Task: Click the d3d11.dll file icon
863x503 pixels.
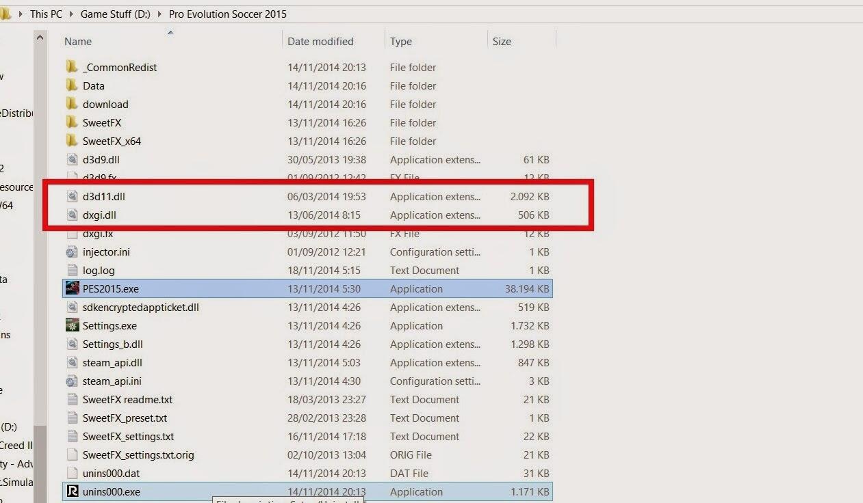Action: pyautogui.click(x=72, y=196)
